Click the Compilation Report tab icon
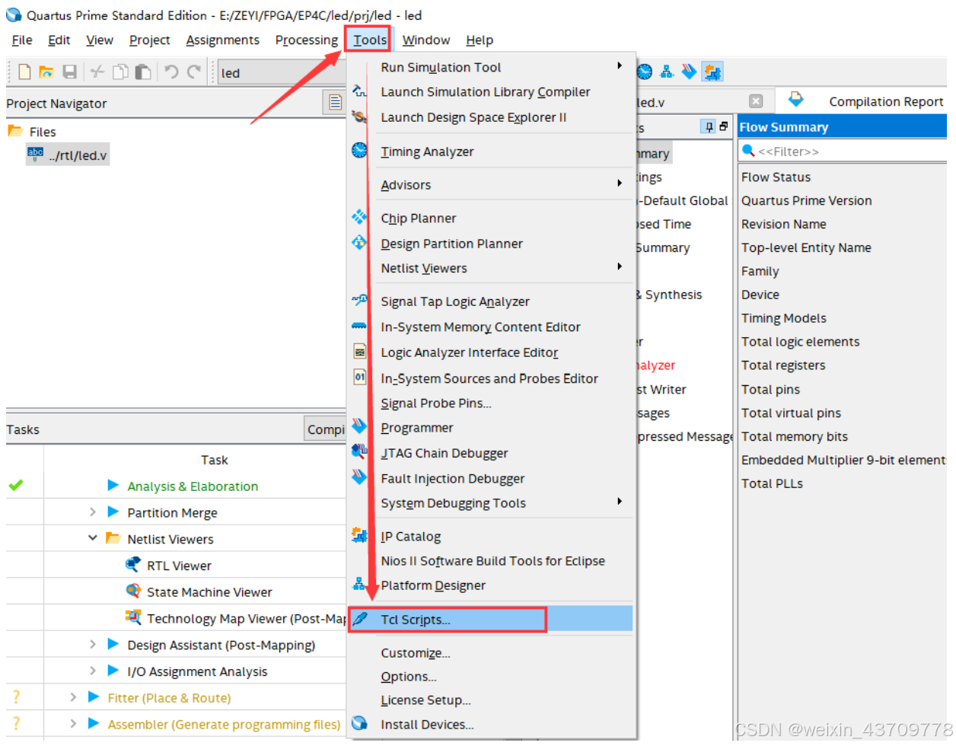This screenshot has height=746, width=956. pos(795,100)
